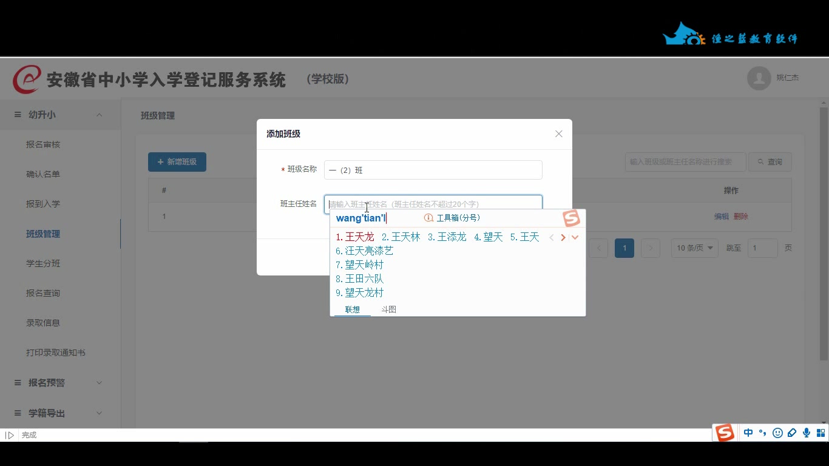Image resolution: width=829 pixels, height=466 pixels.
Task: Open 报名审核 in the sidebar
Action: pyautogui.click(x=43, y=144)
